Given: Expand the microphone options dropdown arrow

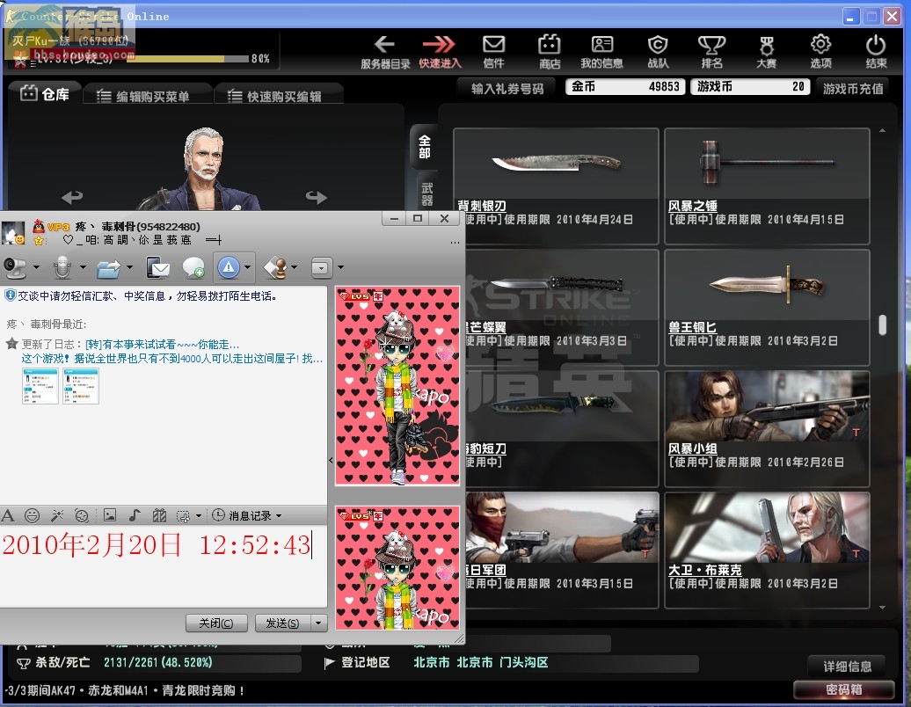Looking at the screenshot, I should point(83,267).
